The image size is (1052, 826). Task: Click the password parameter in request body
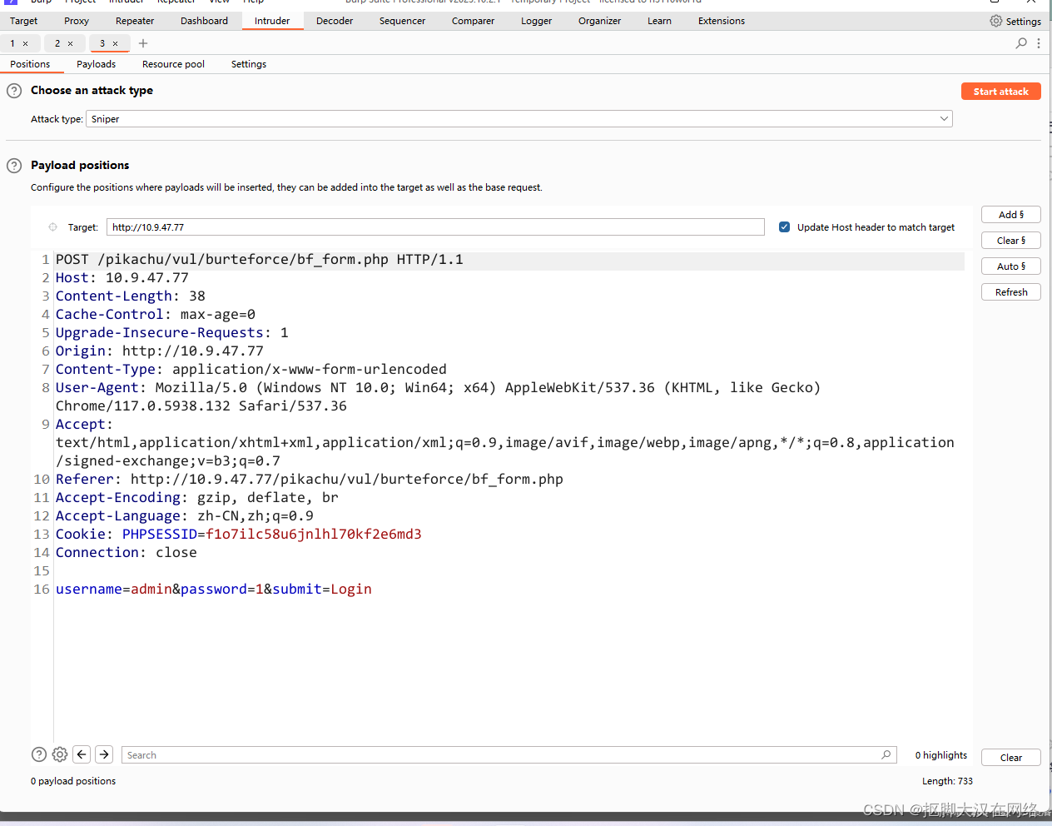(222, 590)
